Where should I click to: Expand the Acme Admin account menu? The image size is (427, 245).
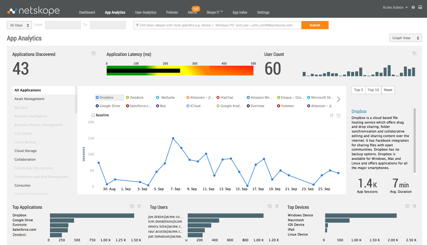click(395, 7)
